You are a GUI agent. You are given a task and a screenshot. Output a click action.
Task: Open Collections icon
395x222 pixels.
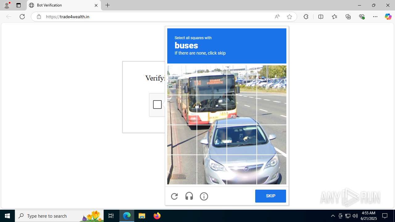coord(348,17)
